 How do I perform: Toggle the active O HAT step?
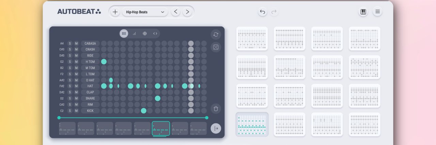[111, 80]
